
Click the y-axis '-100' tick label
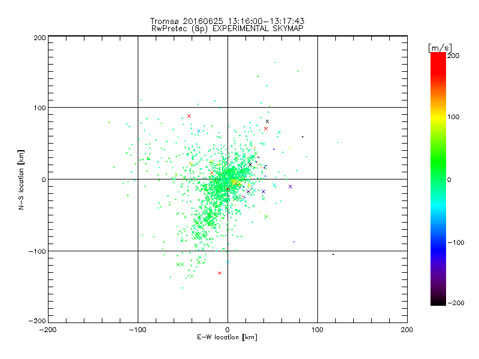point(37,251)
